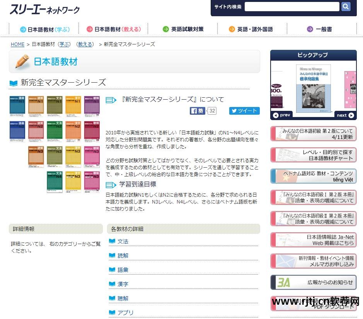This screenshot has width=363, height=319.
Task: Select the 読解 N2 book cover
Action: tap(36, 132)
